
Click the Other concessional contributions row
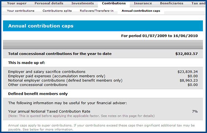pos(103,85)
